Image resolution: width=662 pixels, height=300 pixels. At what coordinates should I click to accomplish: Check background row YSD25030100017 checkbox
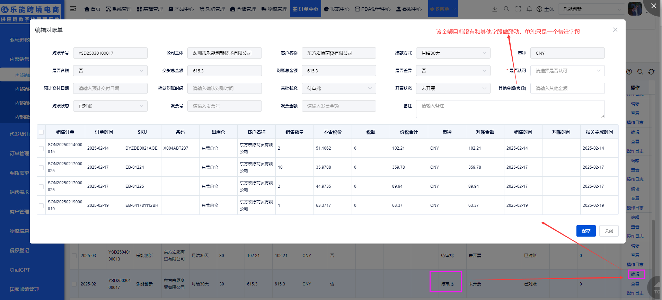(x=74, y=284)
